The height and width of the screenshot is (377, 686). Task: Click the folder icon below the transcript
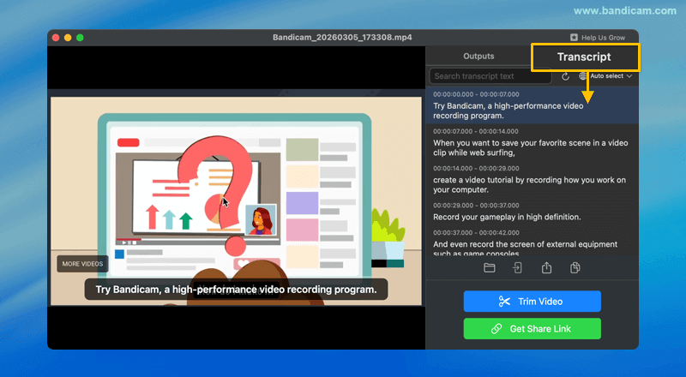(x=490, y=268)
